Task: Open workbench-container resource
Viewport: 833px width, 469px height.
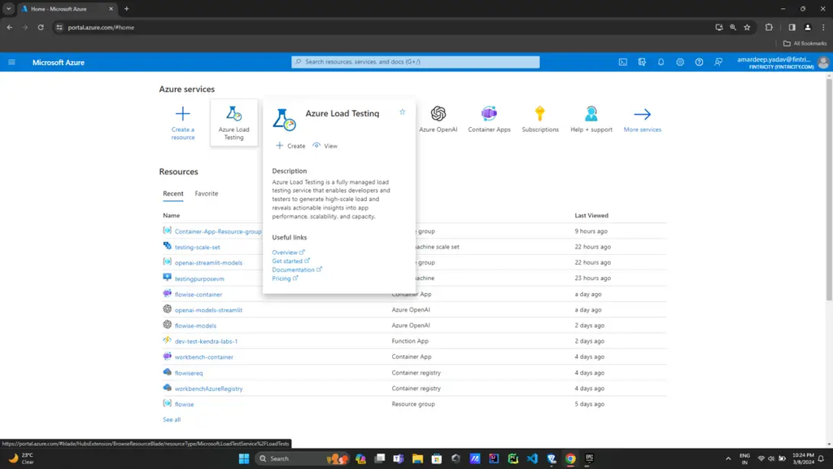Action: [204, 357]
